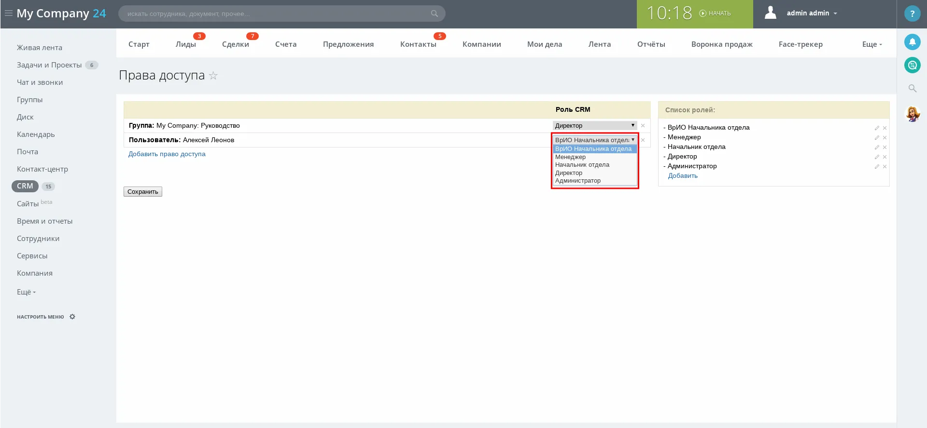
Task: Open the Директор role dropdown for group
Action: point(594,125)
